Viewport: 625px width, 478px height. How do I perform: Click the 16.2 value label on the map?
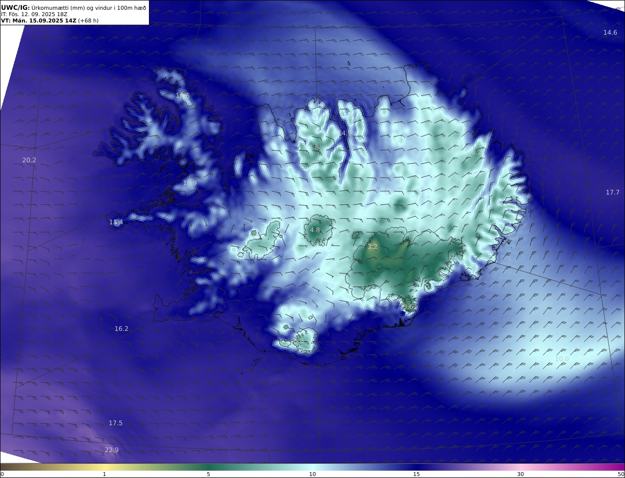pos(121,328)
